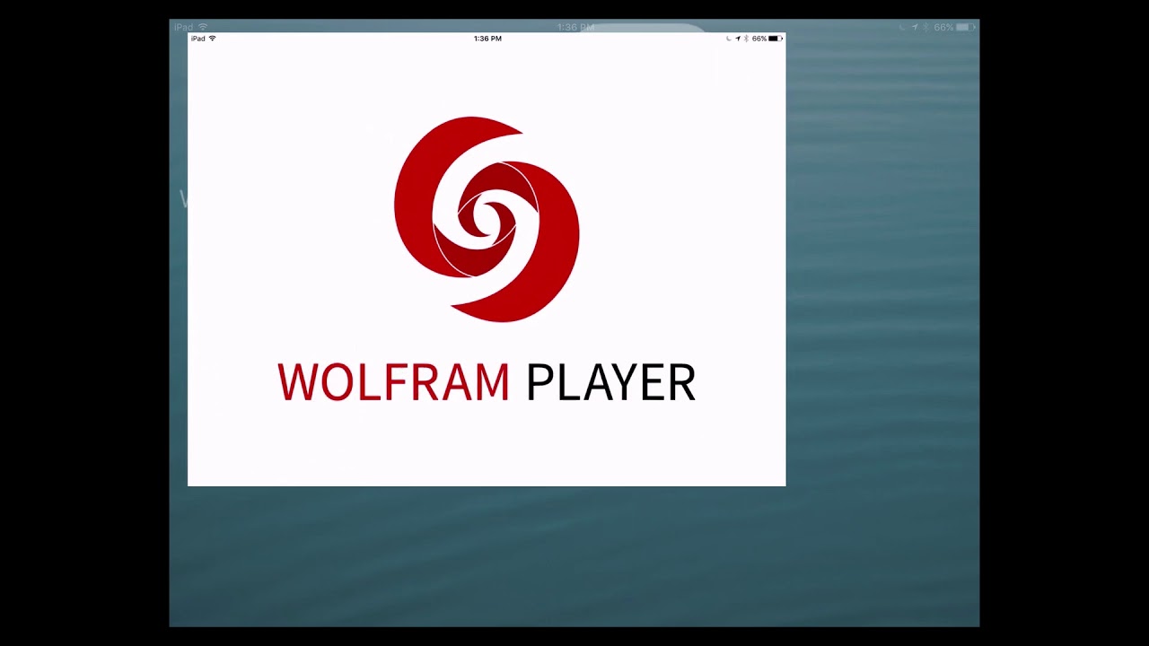
Task: Click the Do Not Disturb moon icon in the white status bar
Action: tap(729, 39)
